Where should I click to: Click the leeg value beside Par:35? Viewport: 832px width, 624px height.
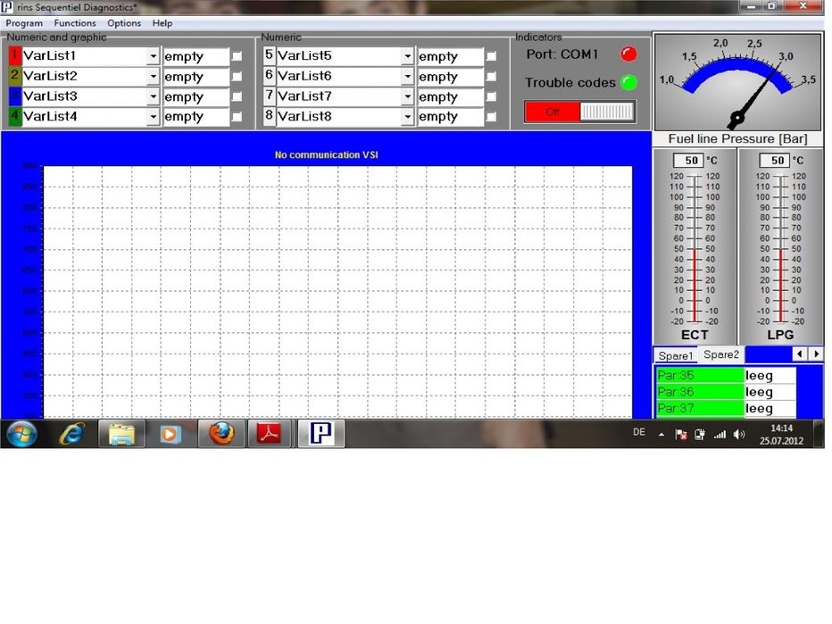coord(770,375)
